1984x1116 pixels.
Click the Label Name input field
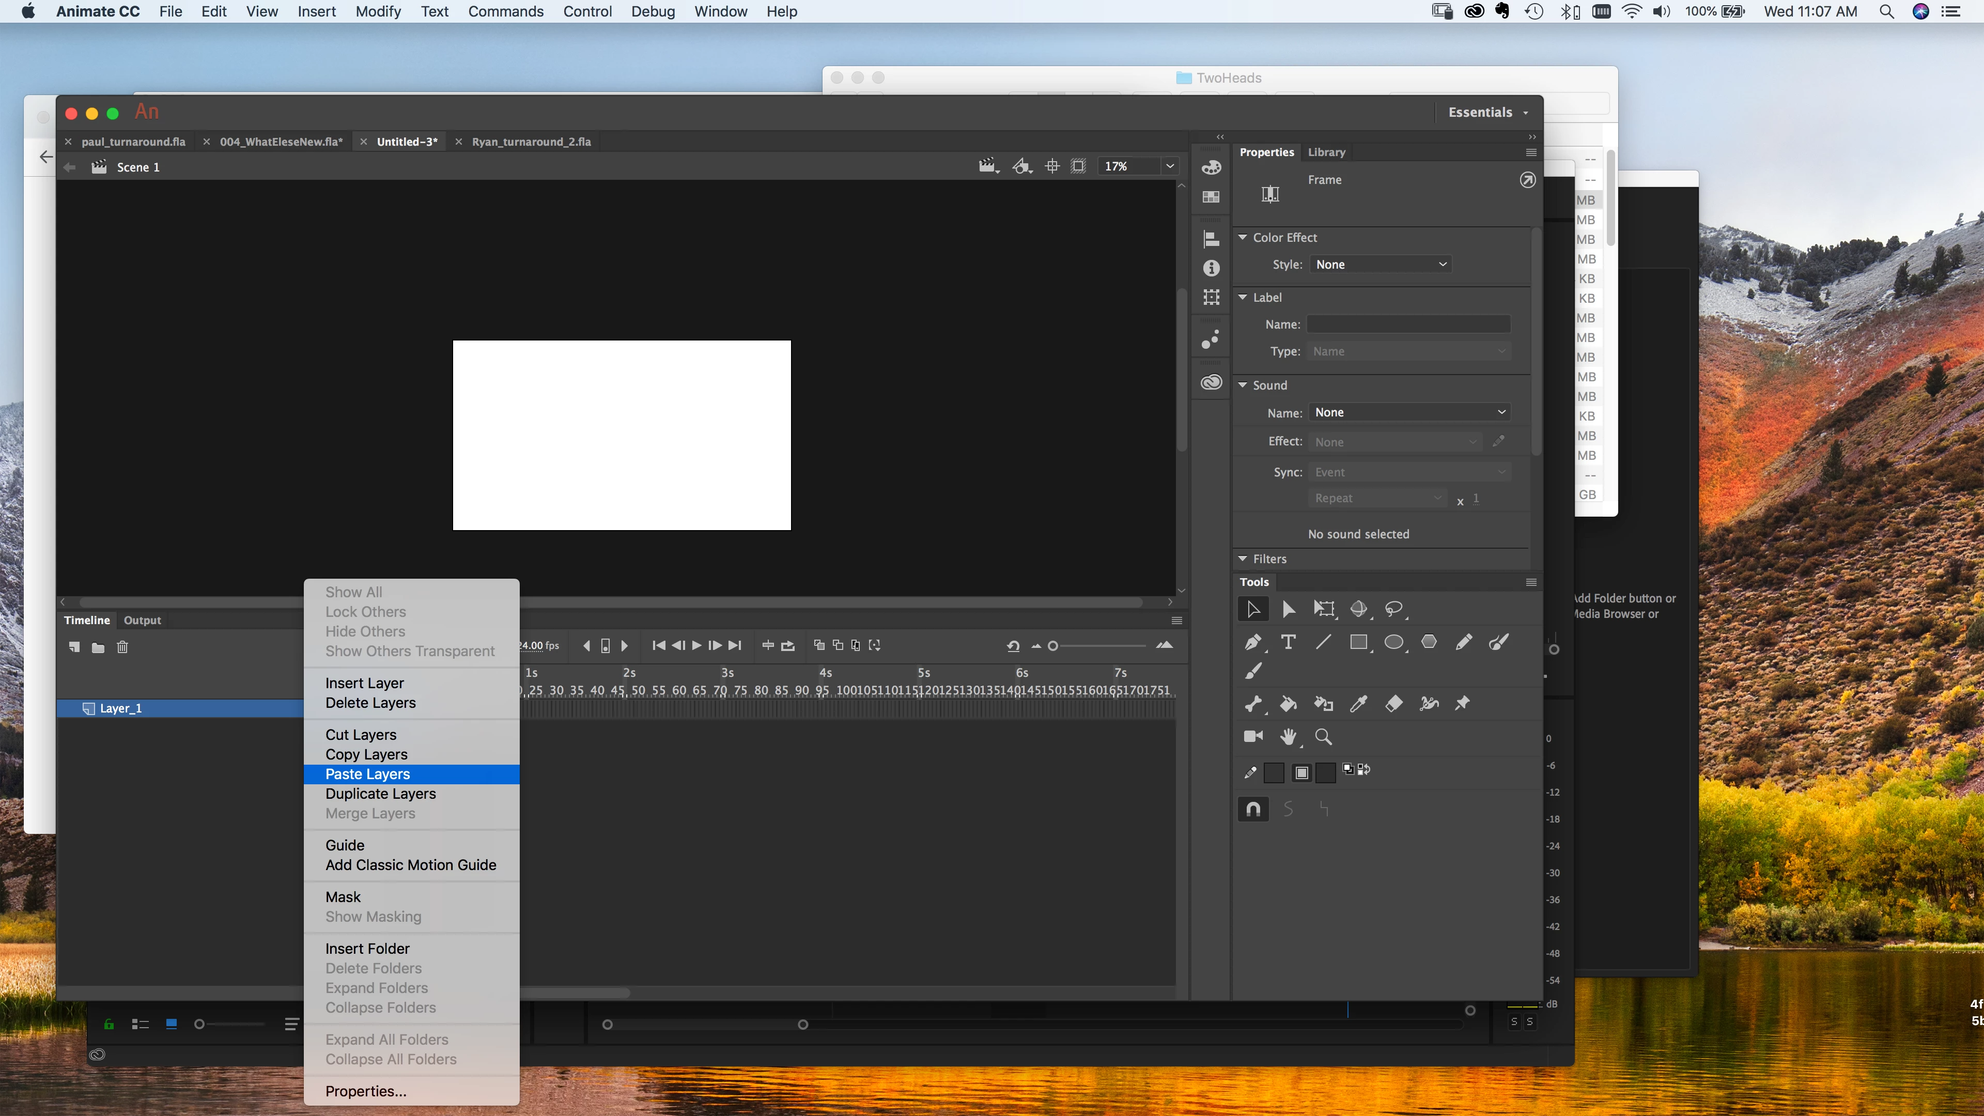[1408, 324]
